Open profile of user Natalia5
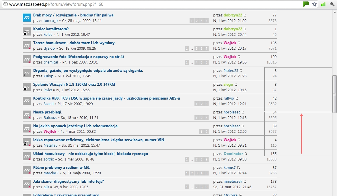Screen dimensions: 337x196 pos(50,145)
